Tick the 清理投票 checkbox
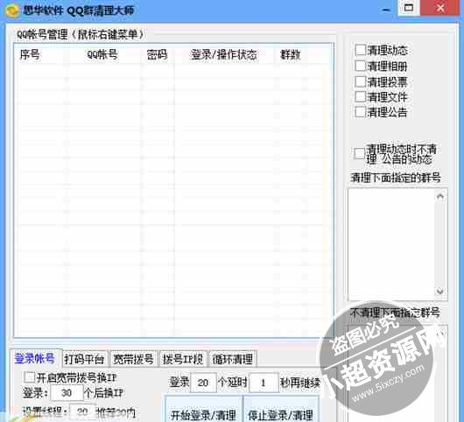 click(x=361, y=81)
